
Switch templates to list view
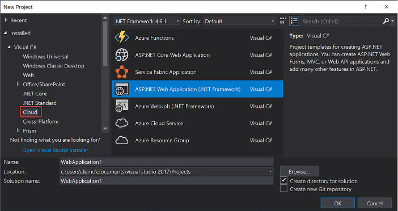pyautogui.click(x=294, y=21)
